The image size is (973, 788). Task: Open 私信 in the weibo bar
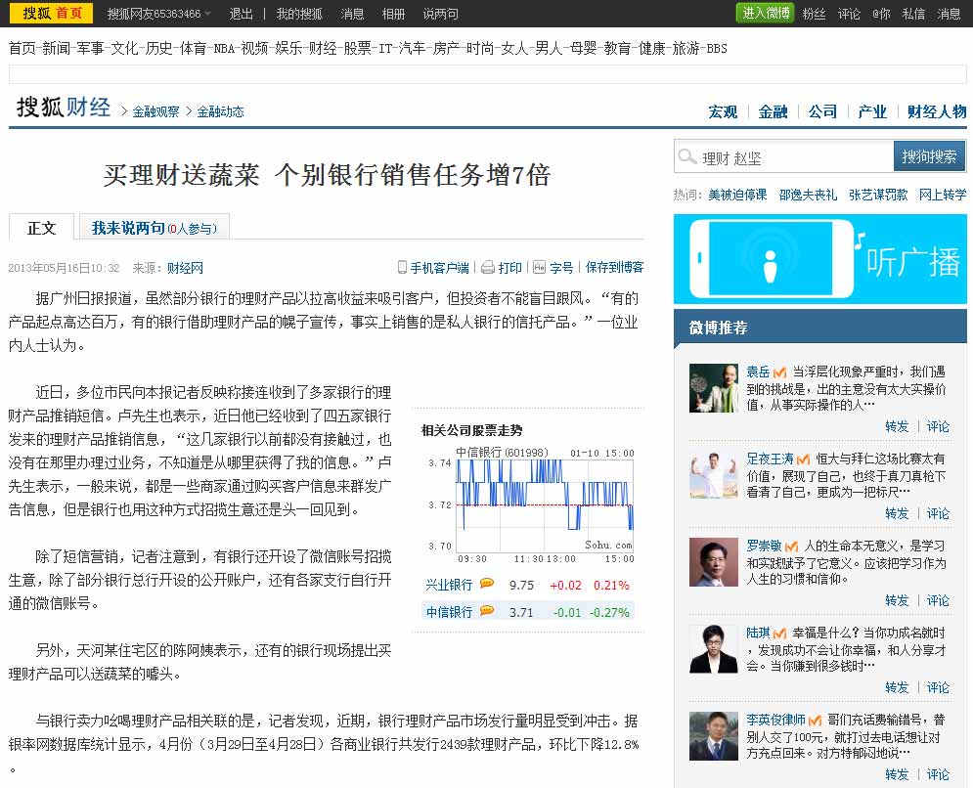click(x=912, y=14)
